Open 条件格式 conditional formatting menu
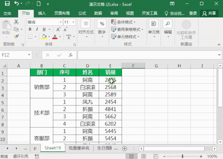This screenshot has height=159, width=223. pos(123,22)
